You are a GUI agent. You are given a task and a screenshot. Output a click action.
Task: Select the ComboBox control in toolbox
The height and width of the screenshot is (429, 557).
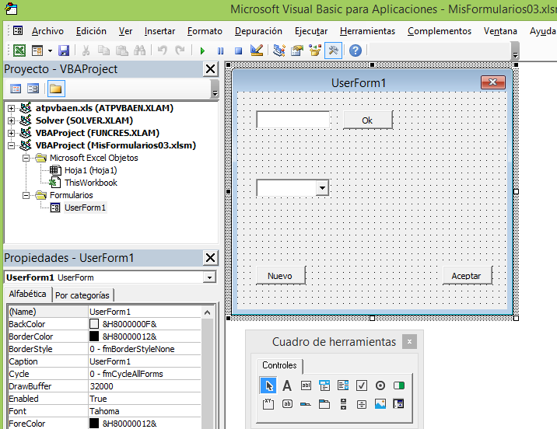click(324, 385)
